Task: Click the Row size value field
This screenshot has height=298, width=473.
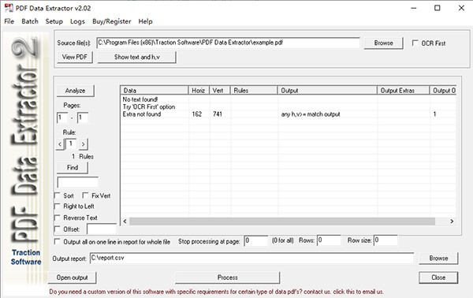Action: click(385, 240)
